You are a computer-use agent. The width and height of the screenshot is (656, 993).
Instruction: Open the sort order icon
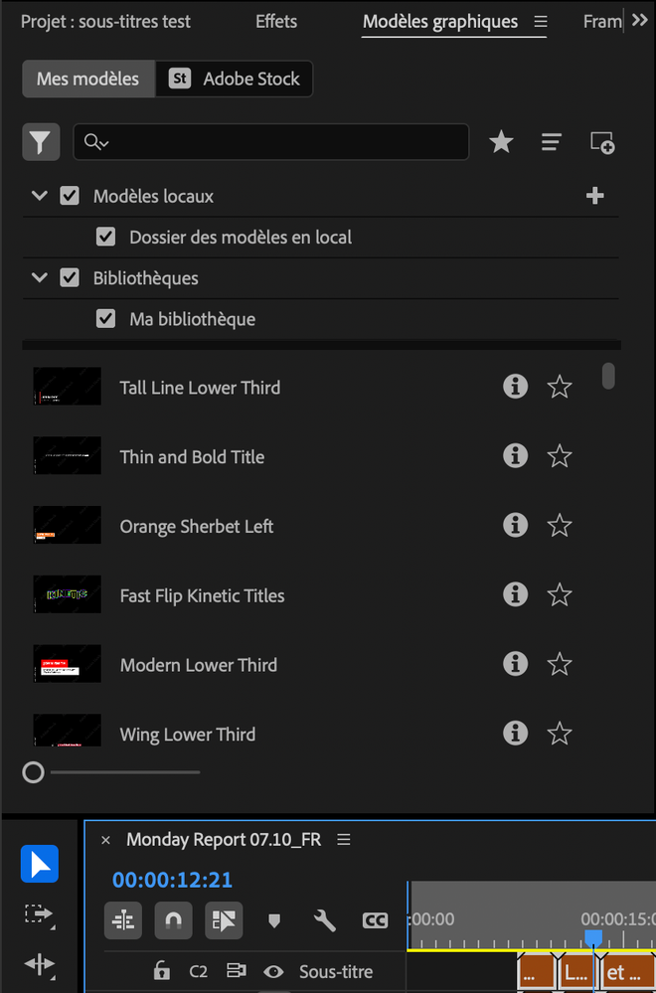(552, 142)
